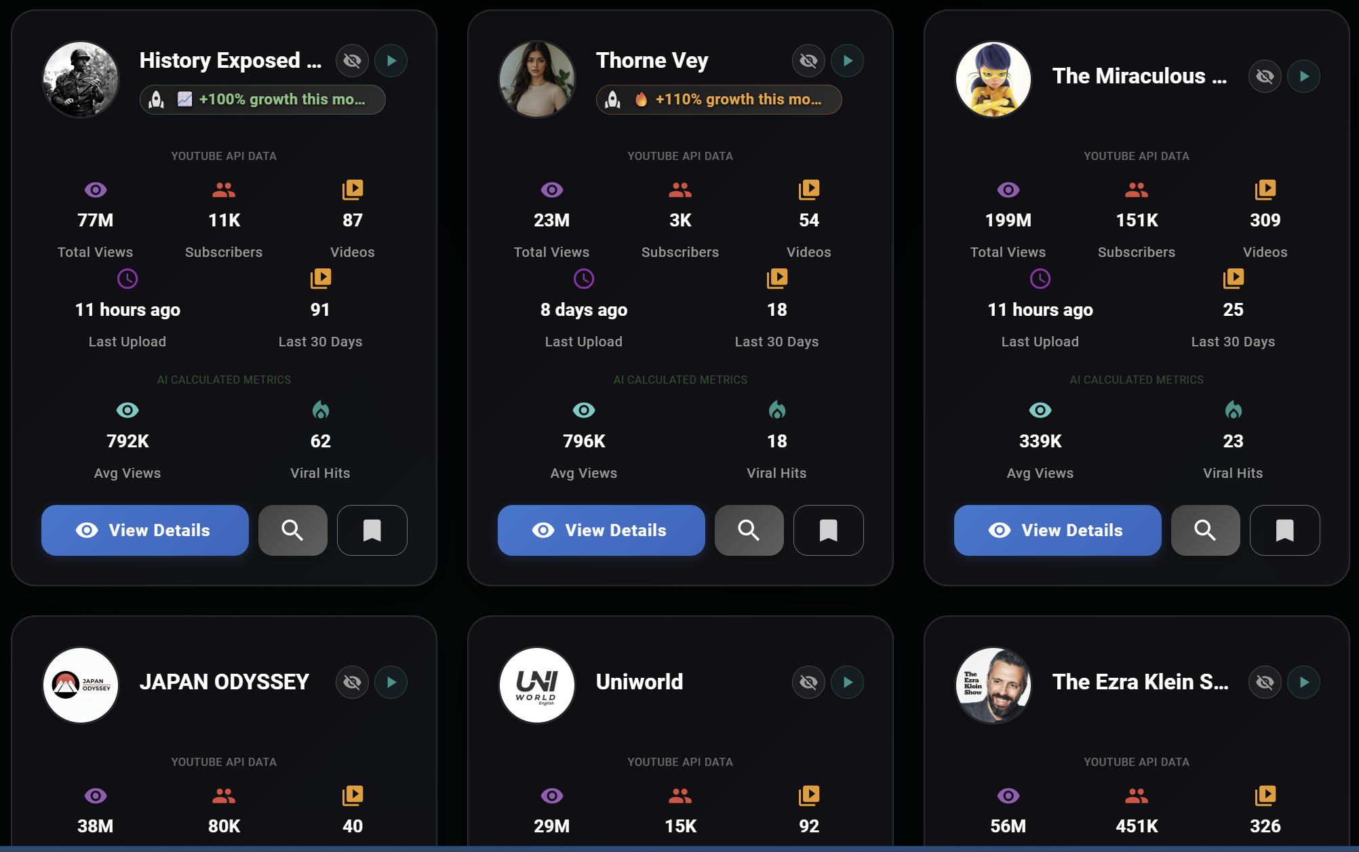Play the latest video on The Miraculous card

click(1303, 76)
